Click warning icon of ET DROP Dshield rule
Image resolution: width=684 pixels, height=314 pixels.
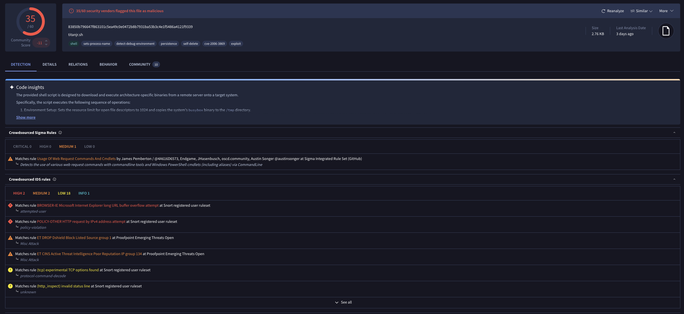point(10,238)
